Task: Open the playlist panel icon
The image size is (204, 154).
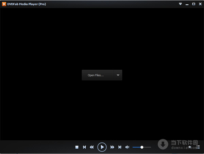Action: tap(198, 147)
